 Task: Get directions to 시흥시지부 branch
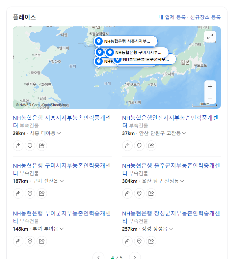(x=18, y=146)
